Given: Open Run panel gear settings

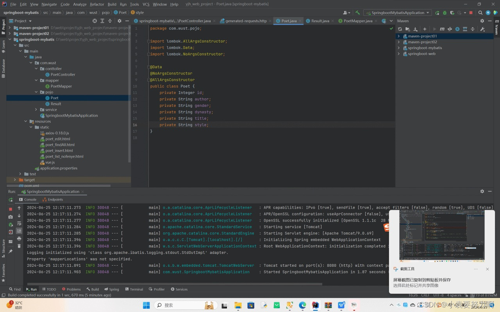Looking at the screenshot, I should click(482, 191).
